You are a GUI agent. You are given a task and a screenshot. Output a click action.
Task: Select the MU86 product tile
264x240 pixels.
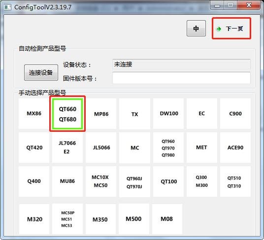(67, 181)
